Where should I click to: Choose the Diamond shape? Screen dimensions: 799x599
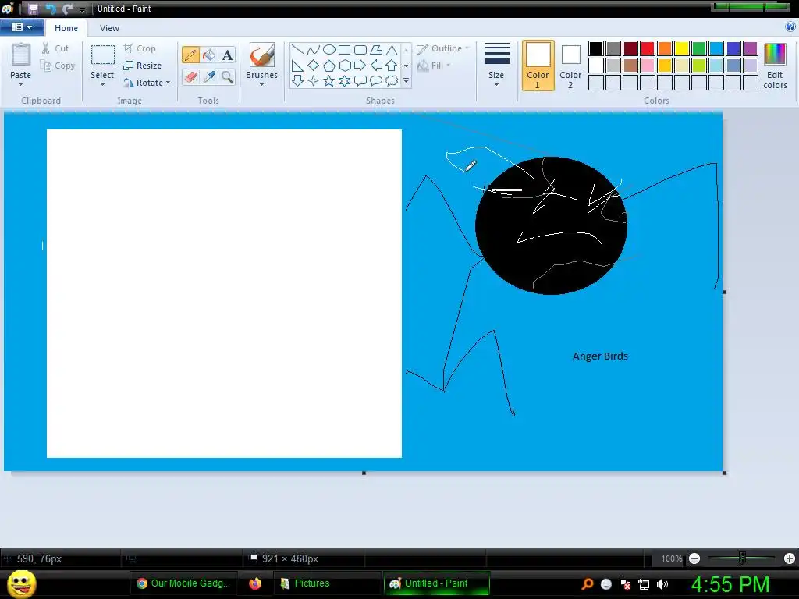314,66
